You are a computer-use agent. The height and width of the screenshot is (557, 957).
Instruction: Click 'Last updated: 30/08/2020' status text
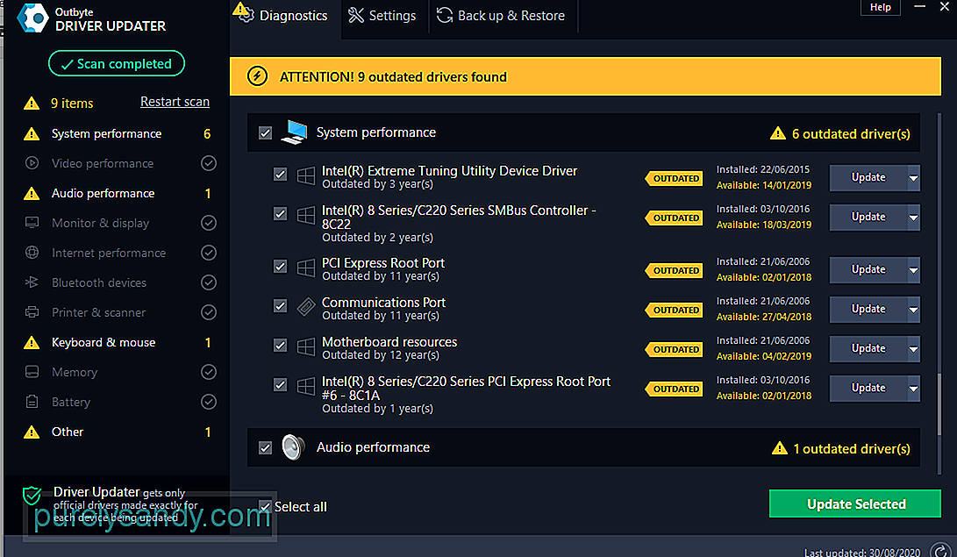tap(861, 552)
